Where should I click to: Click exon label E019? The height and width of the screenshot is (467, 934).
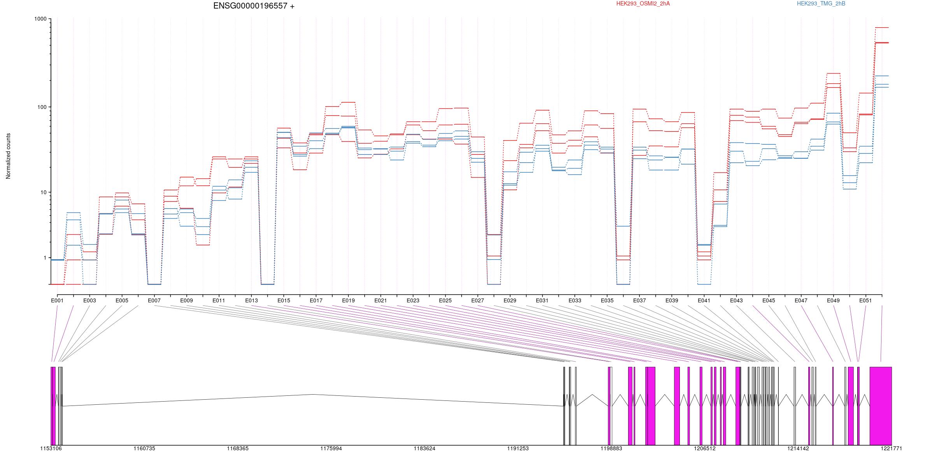[348, 300]
